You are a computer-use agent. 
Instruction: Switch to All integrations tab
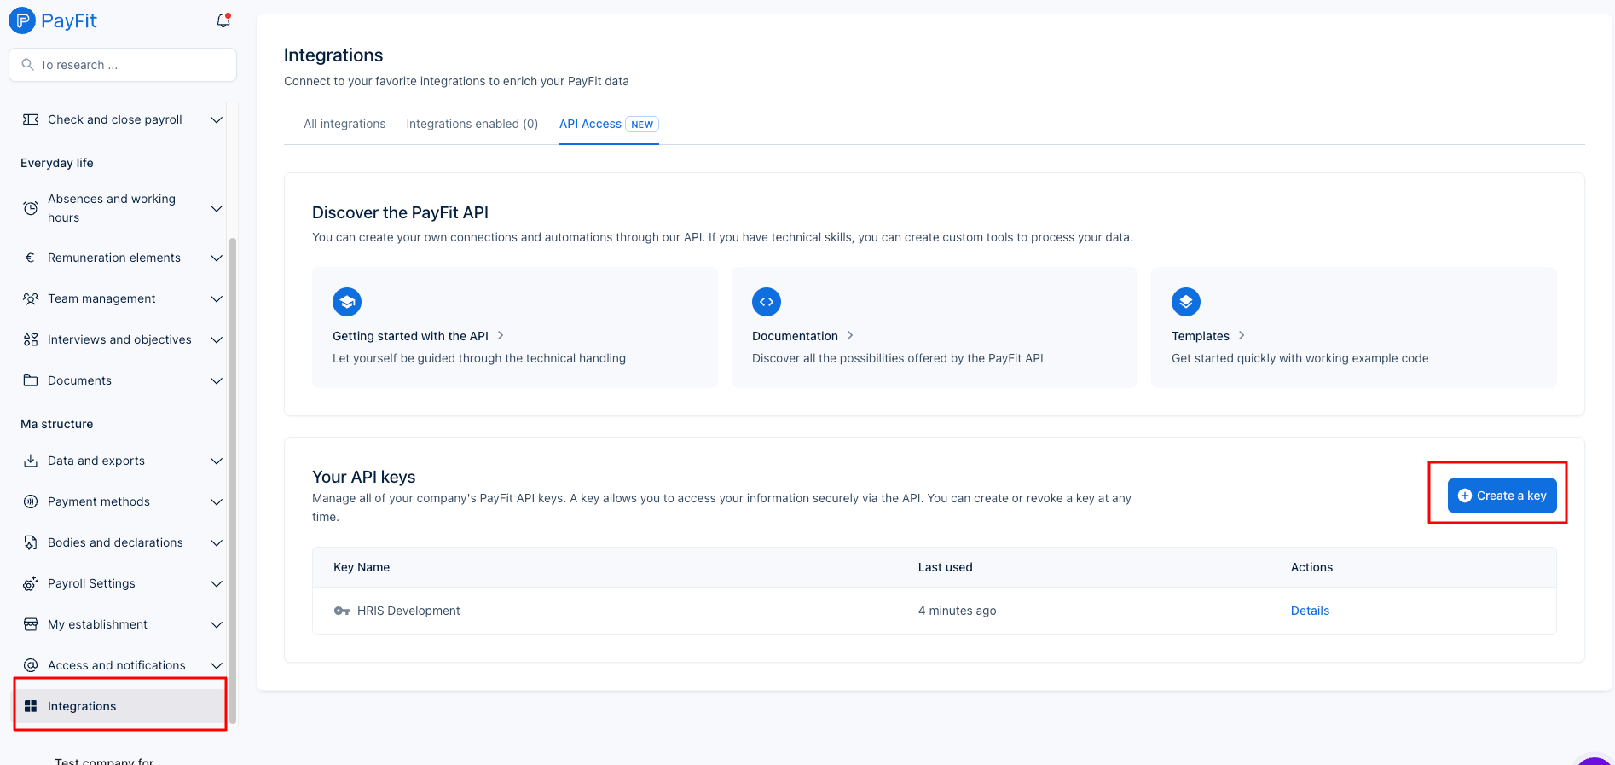tap(344, 124)
